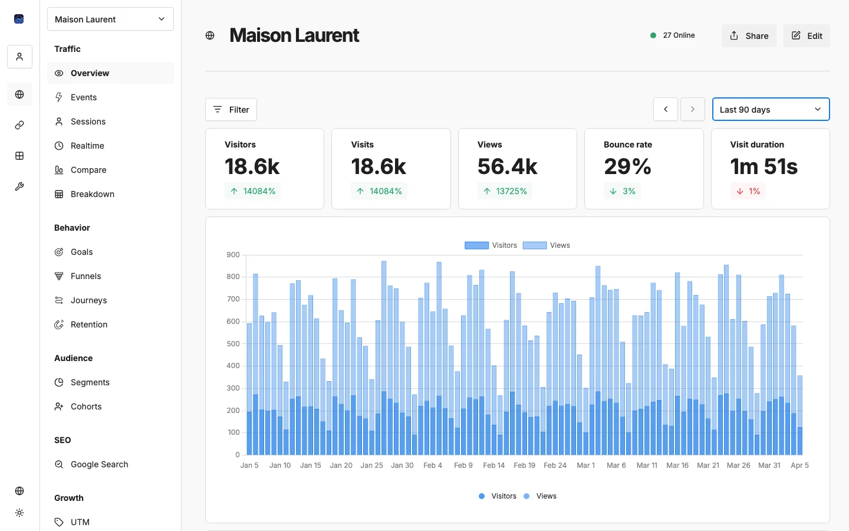Viewport: 849px width, 531px height.
Task: Open the Google Search page
Action: (110, 464)
